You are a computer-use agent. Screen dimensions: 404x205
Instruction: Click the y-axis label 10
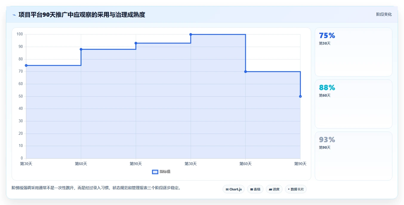(21, 146)
